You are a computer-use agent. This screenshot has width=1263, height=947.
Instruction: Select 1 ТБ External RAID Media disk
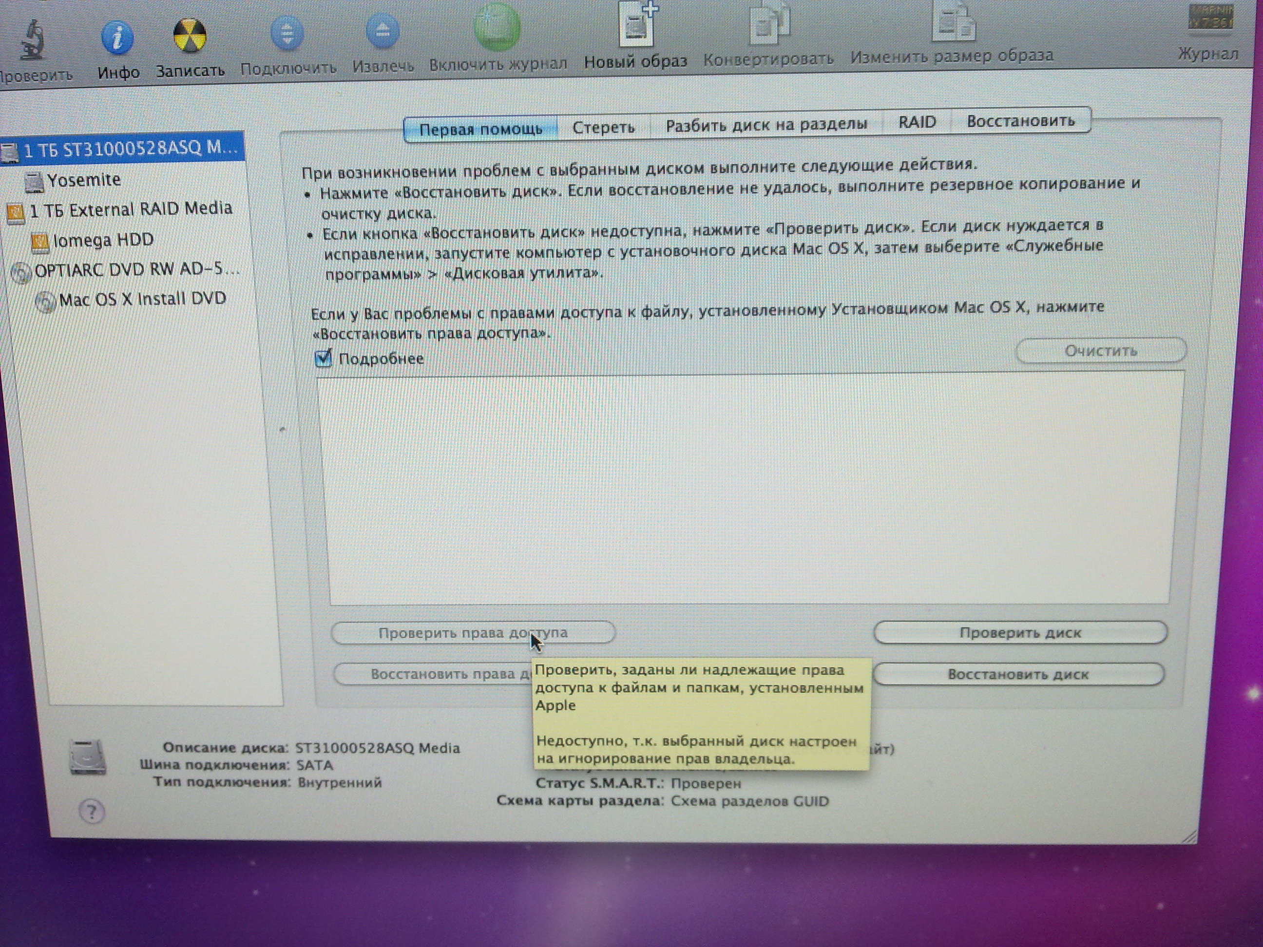[x=130, y=209]
